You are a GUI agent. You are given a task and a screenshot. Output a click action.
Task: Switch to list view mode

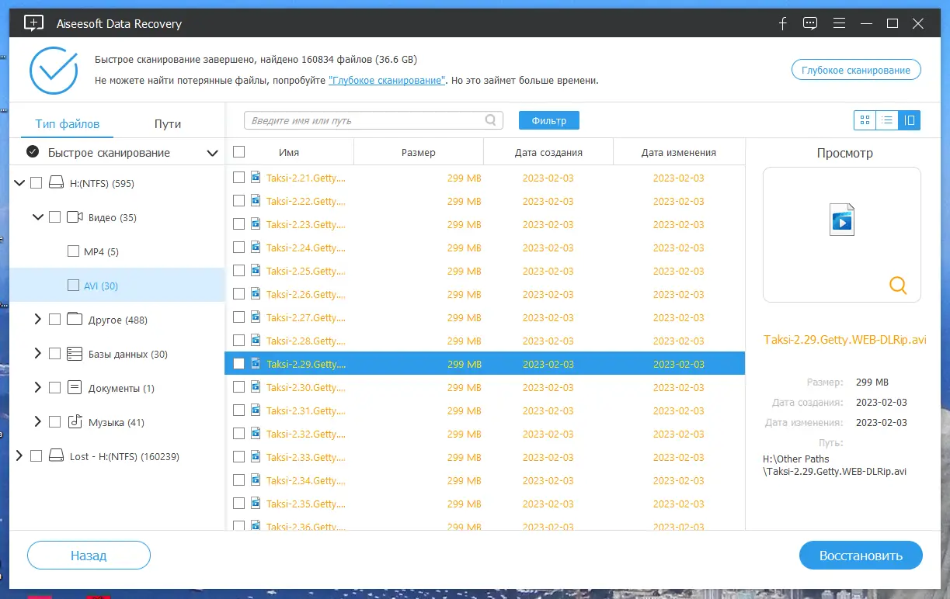886,120
